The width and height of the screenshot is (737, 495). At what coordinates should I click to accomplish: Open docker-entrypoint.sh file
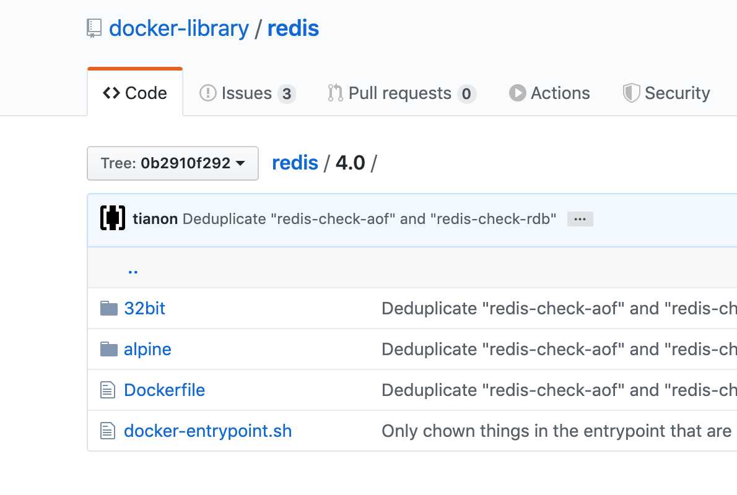tap(207, 431)
